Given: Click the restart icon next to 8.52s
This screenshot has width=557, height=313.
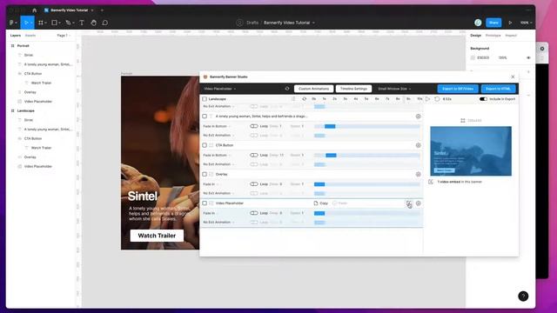Looking at the screenshot, I should (437, 99).
